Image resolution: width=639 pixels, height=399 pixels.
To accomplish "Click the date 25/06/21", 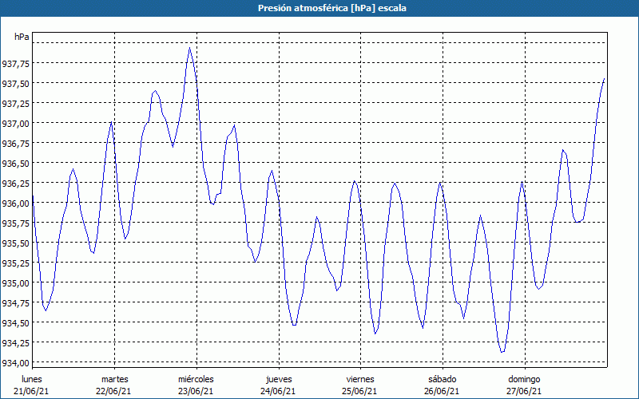I will [360, 391].
